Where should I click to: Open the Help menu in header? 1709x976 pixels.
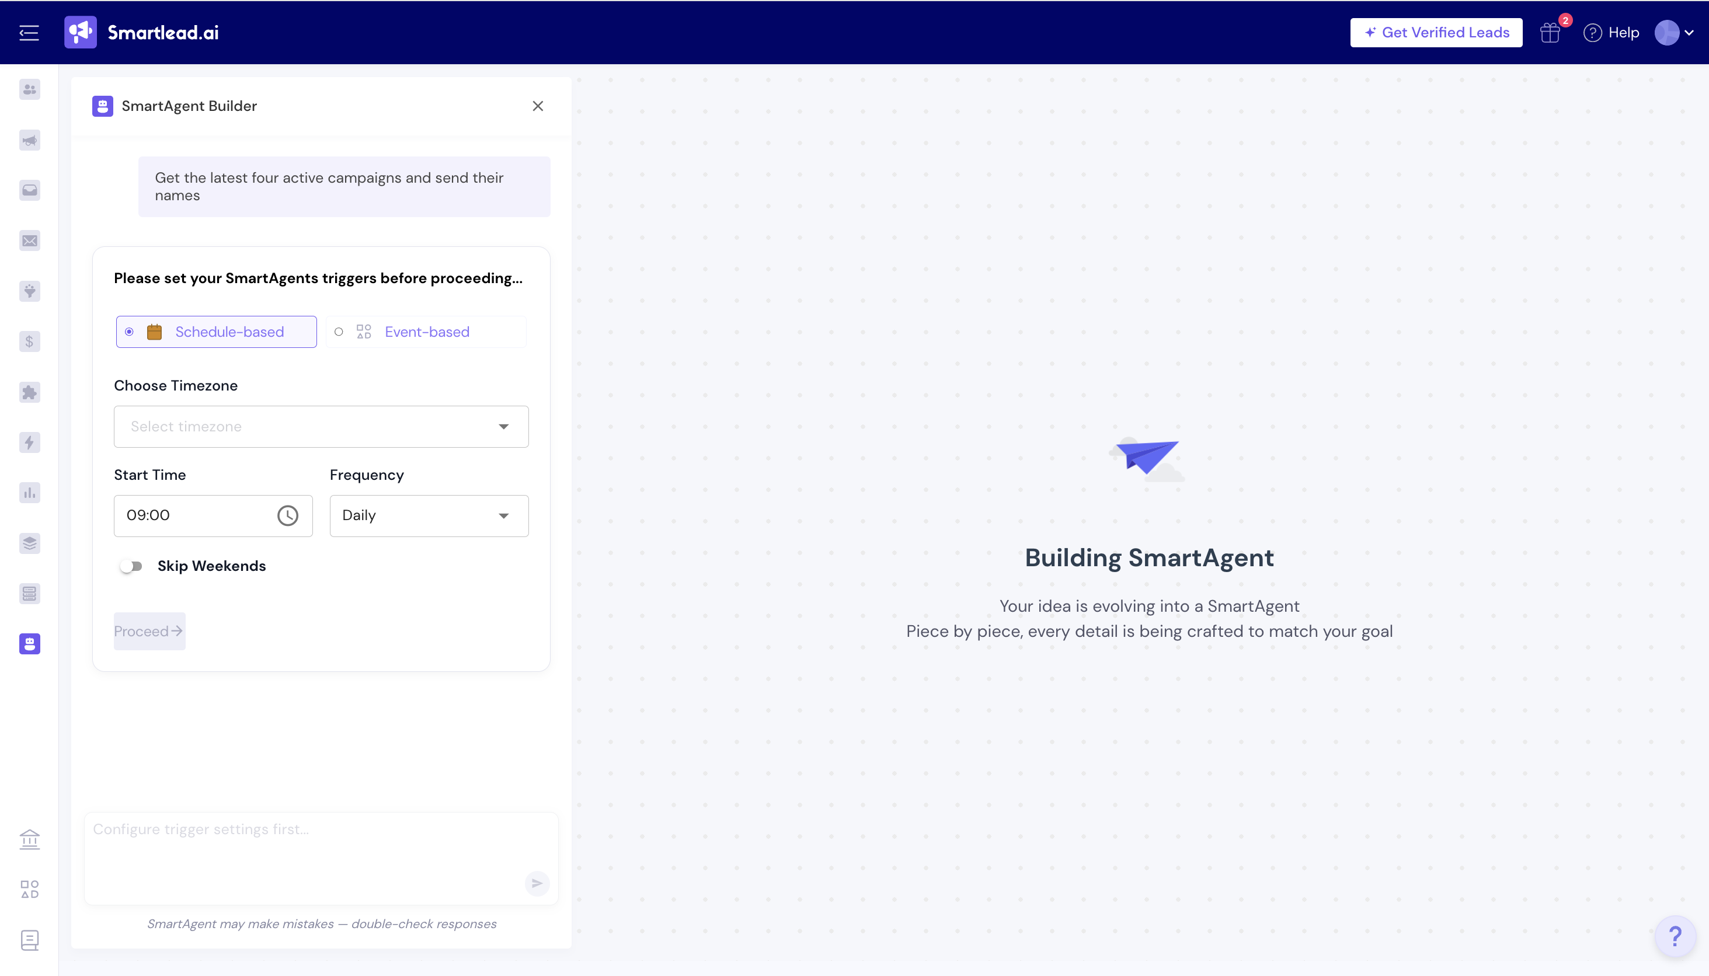[1611, 33]
